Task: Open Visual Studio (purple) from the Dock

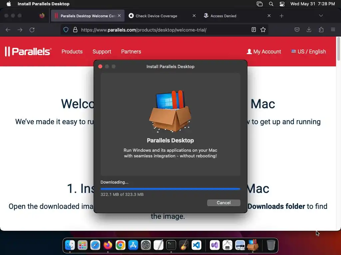Action: (x=215, y=245)
